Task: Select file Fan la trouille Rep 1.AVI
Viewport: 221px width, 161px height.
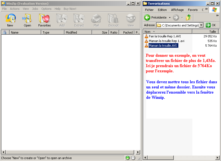Action: (165, 36)
